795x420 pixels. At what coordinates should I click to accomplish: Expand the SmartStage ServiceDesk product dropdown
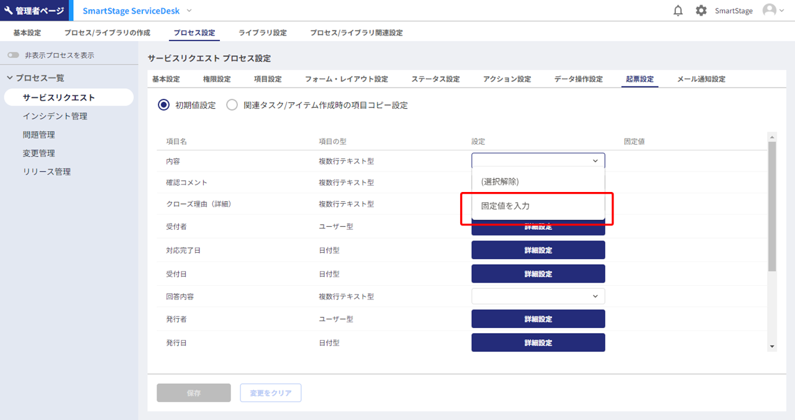(189, 11)
